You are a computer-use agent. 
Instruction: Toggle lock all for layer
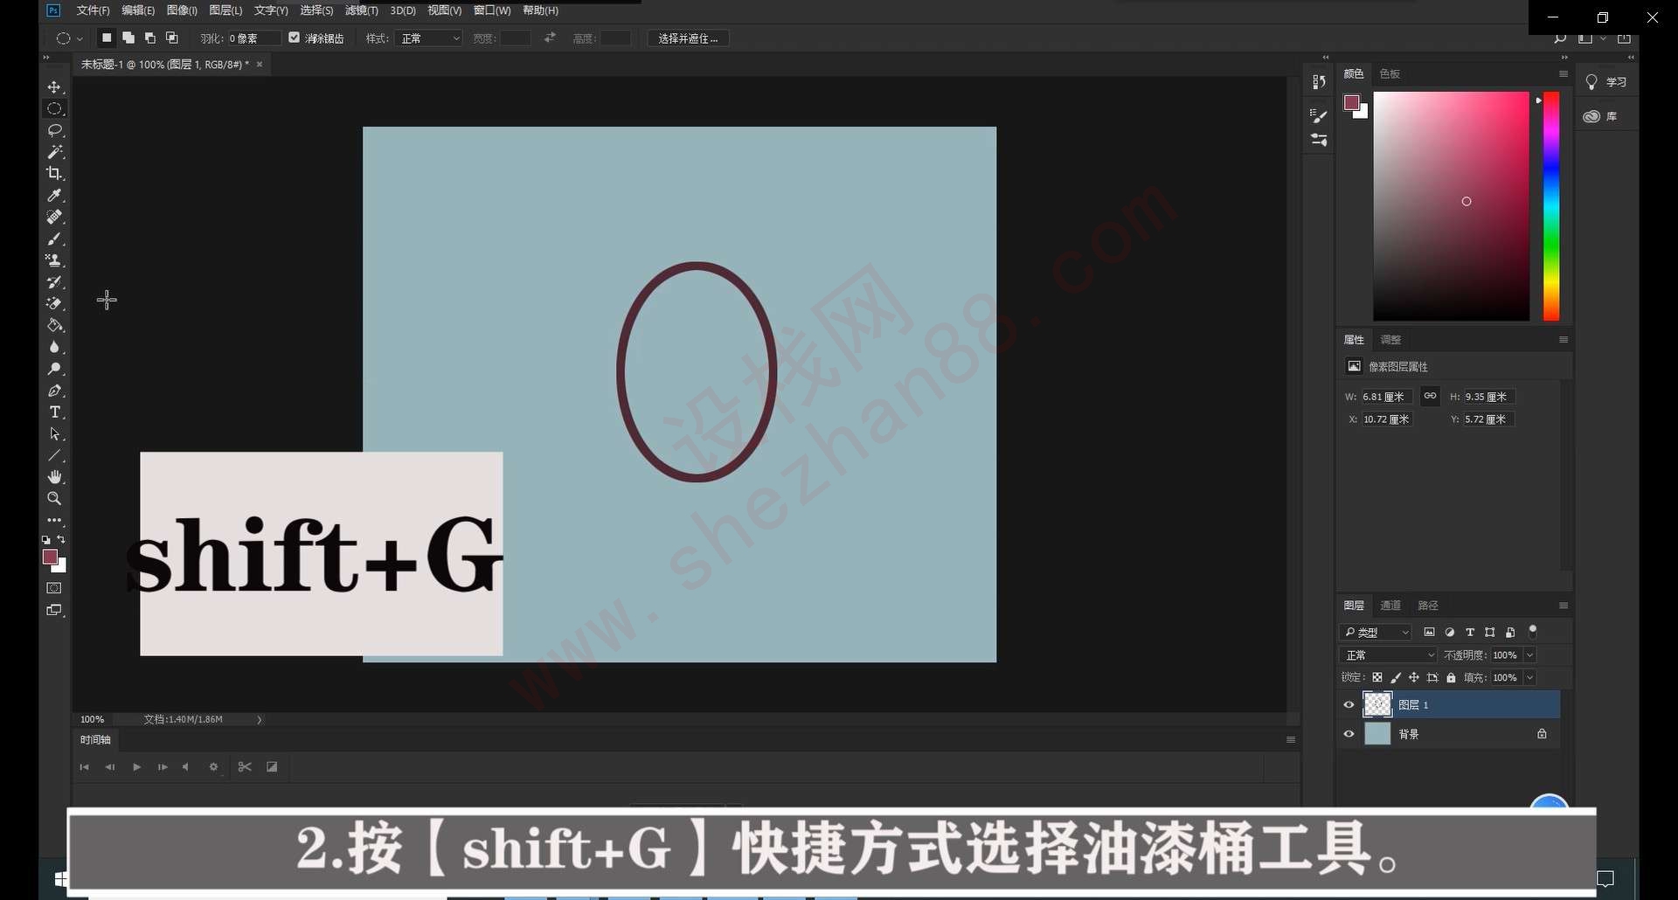pyautogui.click(x=1451, y=677)
